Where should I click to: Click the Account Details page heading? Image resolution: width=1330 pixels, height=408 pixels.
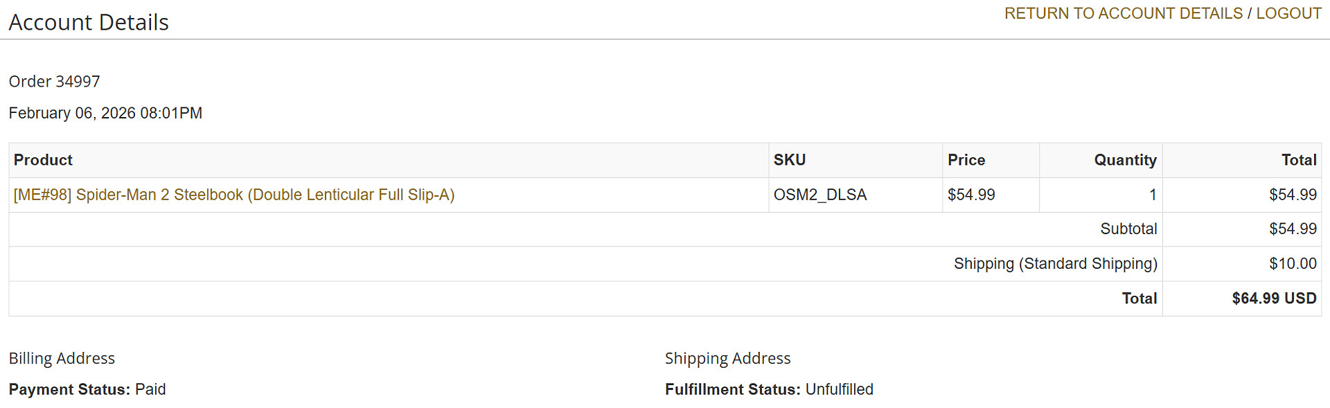[x=89, y=22]
